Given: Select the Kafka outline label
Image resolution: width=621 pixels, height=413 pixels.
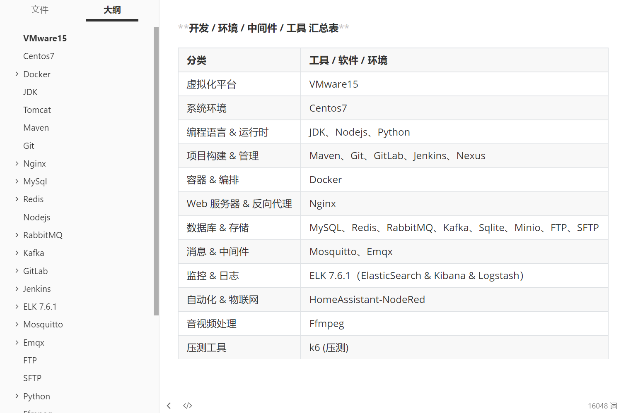Looking at the screenshot, I should click(34, 253).
